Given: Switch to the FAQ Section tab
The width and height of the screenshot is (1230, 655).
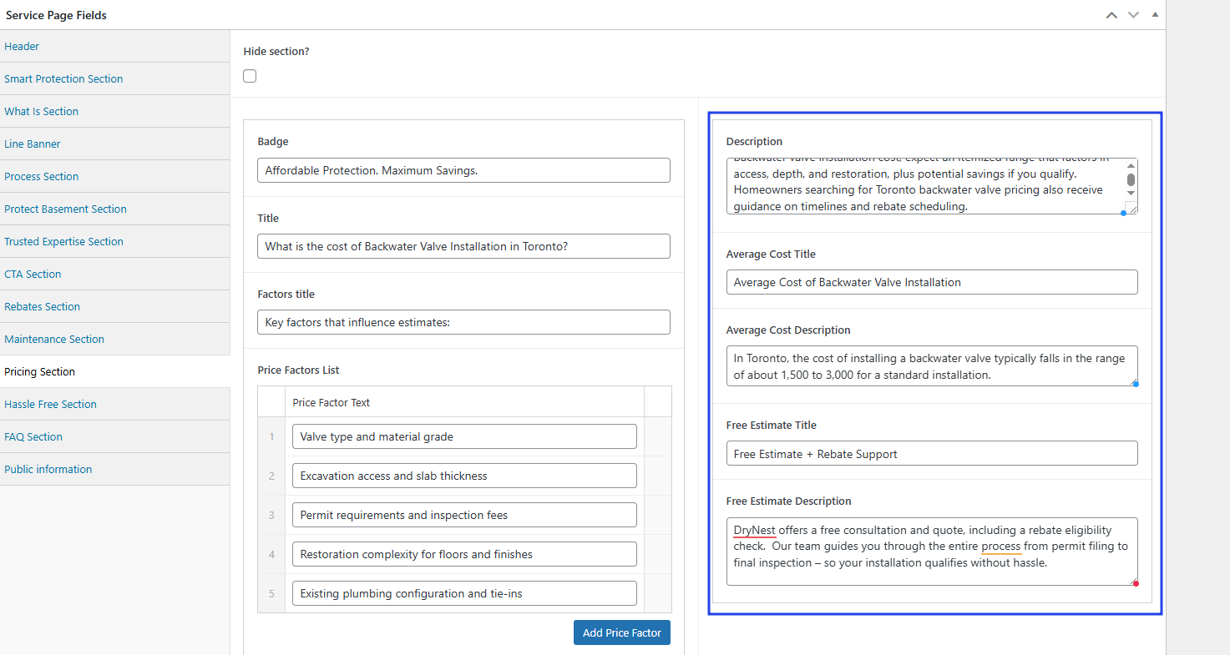Looking at the screenshot, I should pos(33,436).
